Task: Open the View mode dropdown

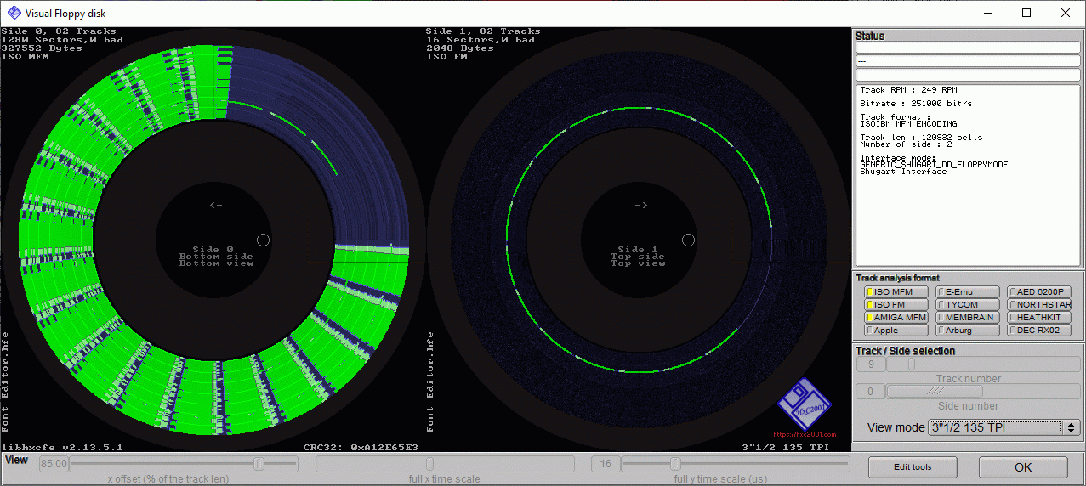Action: coord(1004,427)
